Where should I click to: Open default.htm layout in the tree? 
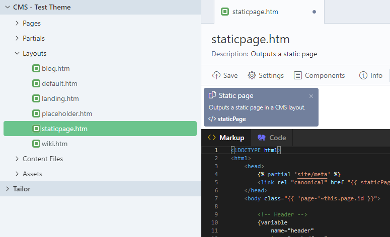coord(59,83)
